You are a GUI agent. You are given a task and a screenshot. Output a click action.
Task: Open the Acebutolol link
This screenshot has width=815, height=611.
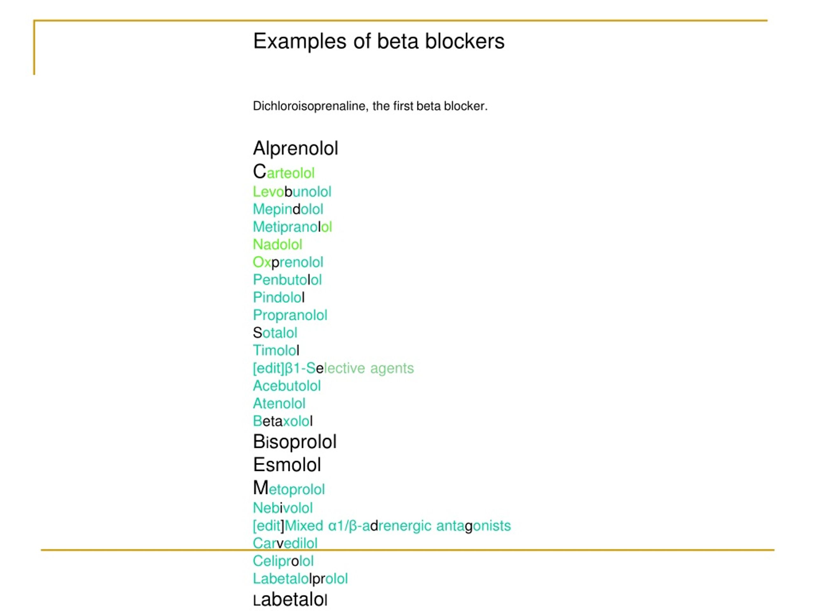point(287,386)
